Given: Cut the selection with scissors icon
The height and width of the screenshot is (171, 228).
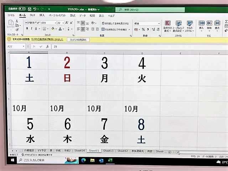Looking at the screenshot, I should [x=17, y=21].
